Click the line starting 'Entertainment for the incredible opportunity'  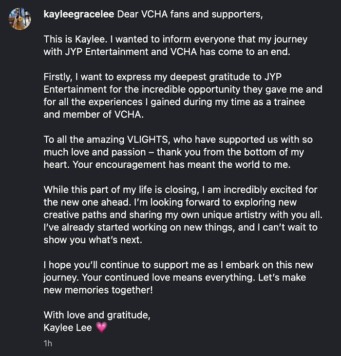(183, 89)
